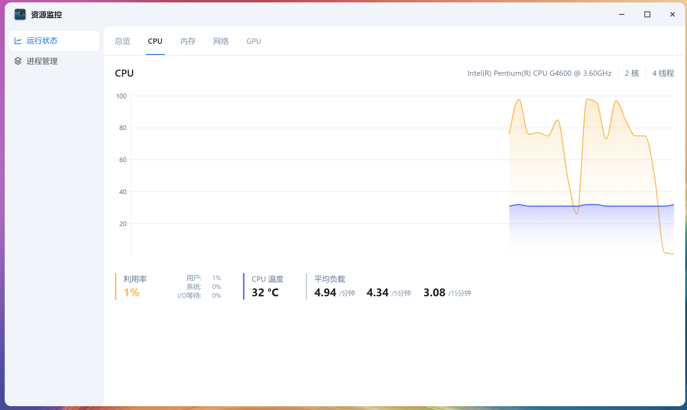This screenshot has width=687, height=410.
Task: Select the CPU tab
Action: [x=155, y=41]
